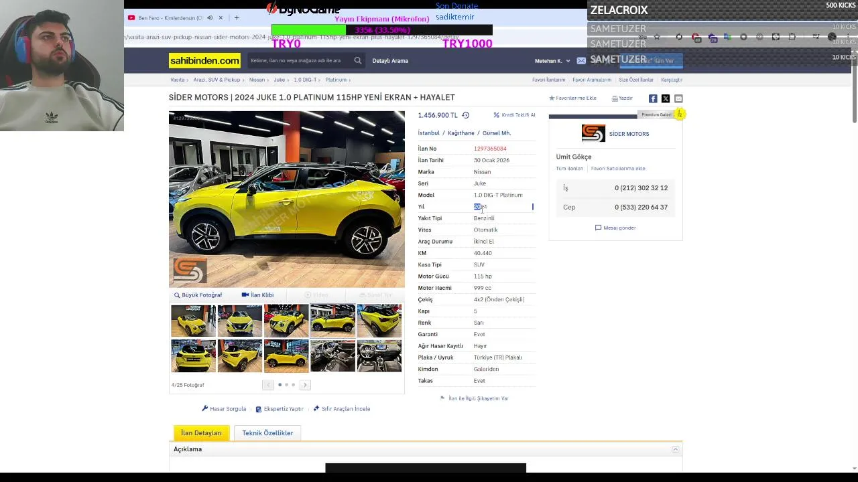Share listing on Facebook
This screenshot has width=858, height=482.
[653, 98]
